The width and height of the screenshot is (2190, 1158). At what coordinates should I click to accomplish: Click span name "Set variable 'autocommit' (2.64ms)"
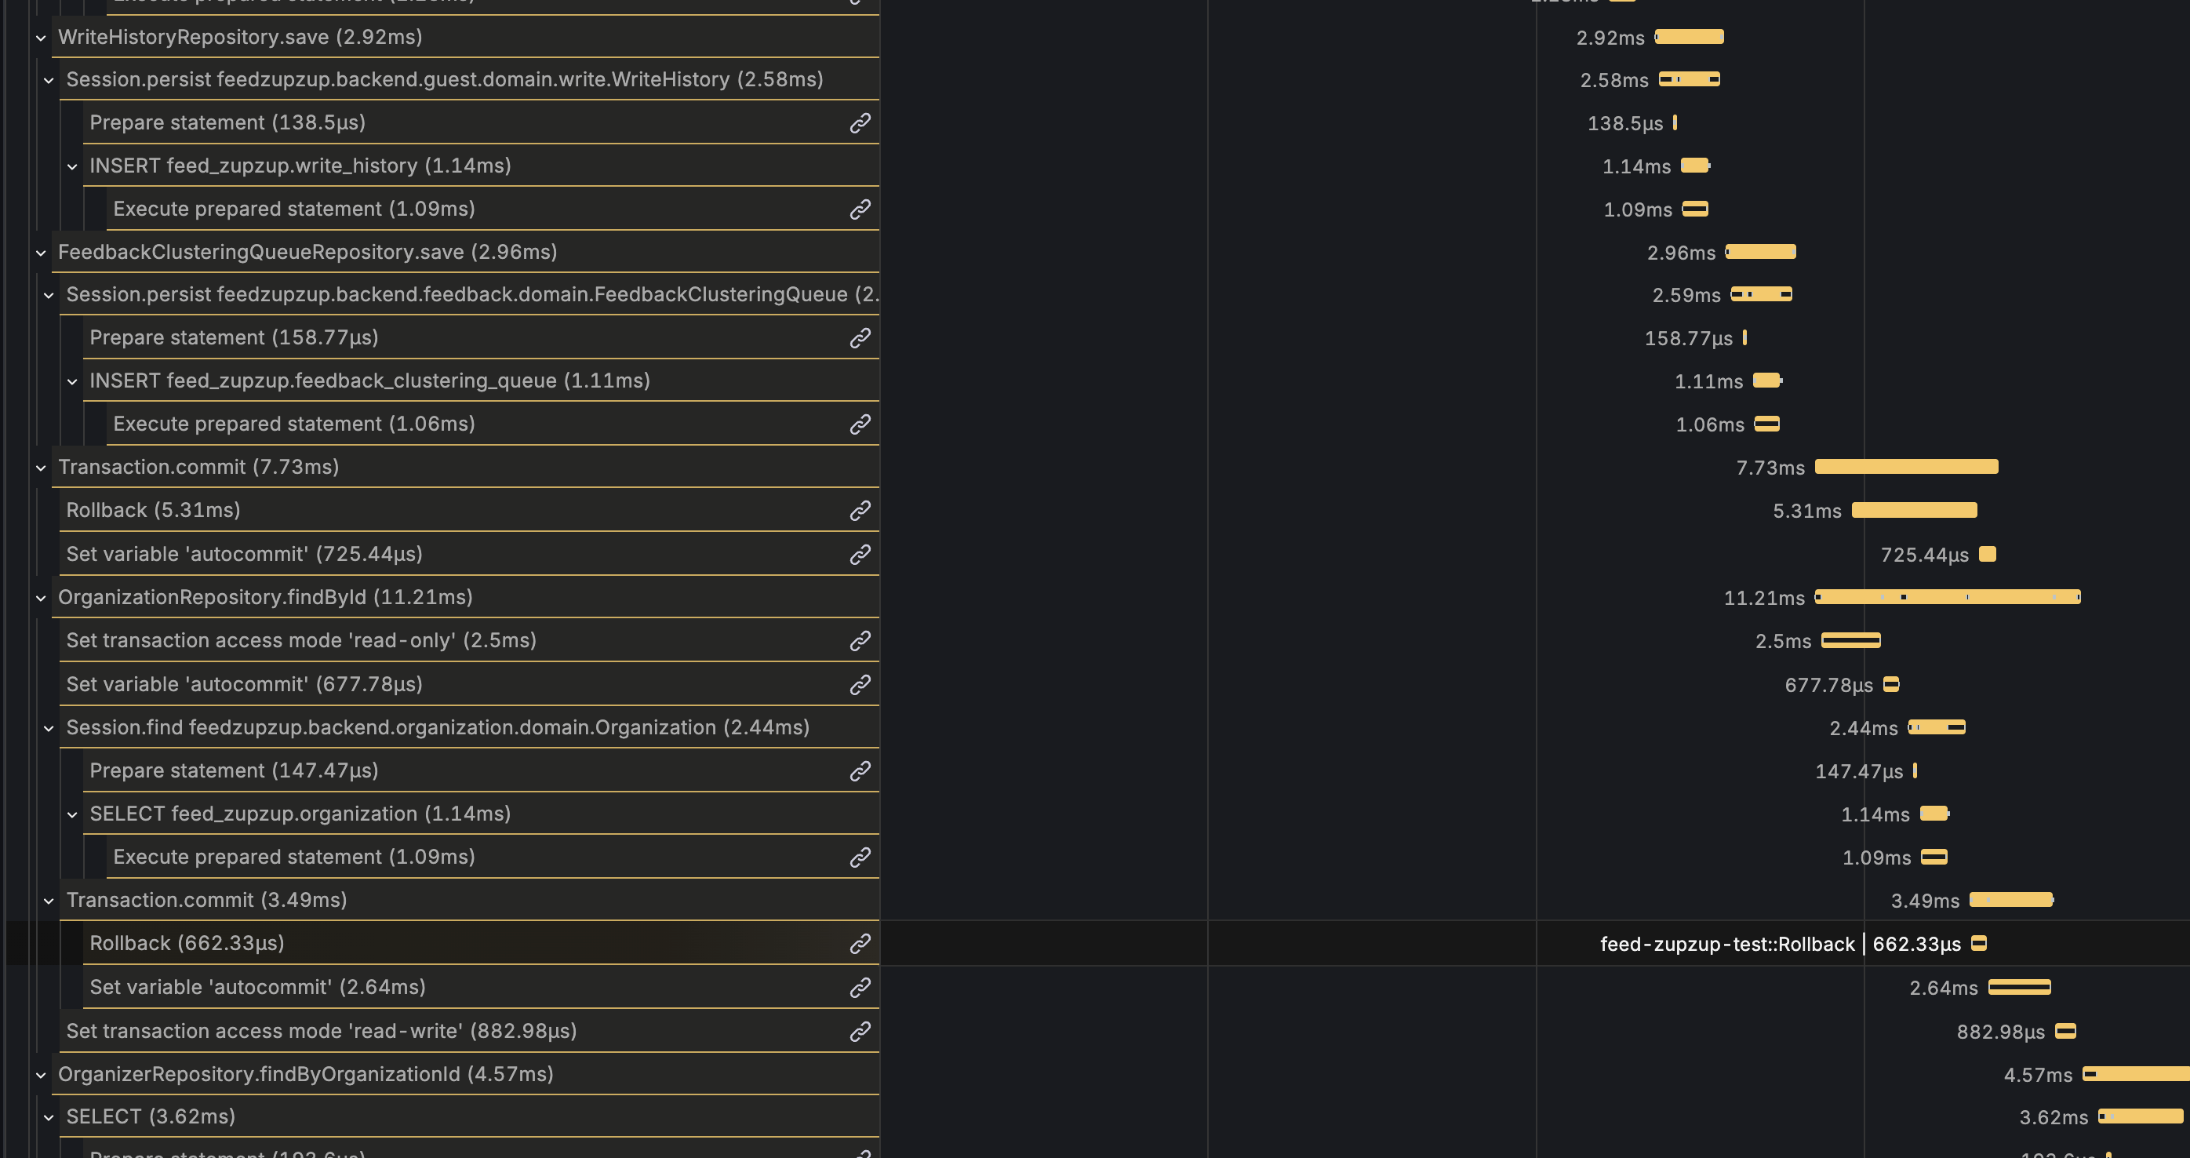pyautogui.click(x=257, y=987)
